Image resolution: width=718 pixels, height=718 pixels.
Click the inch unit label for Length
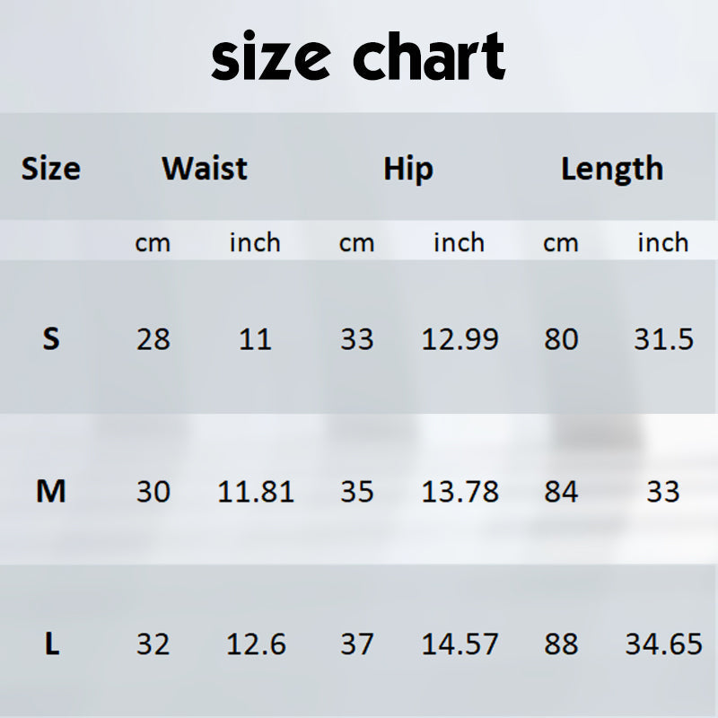(663, 242)
